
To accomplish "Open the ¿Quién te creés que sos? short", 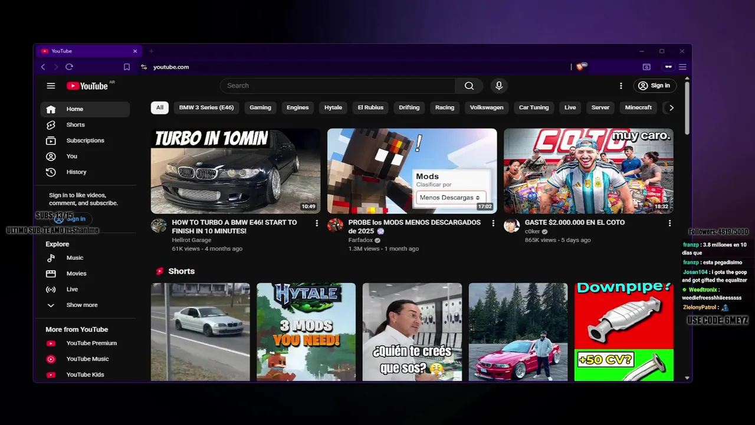I will click(x=412, y=332).
